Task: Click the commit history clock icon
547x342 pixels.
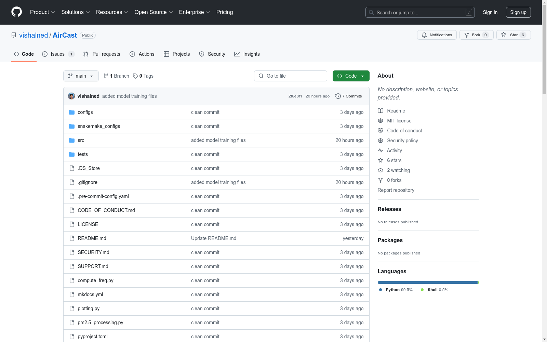Action: [338, 96]
